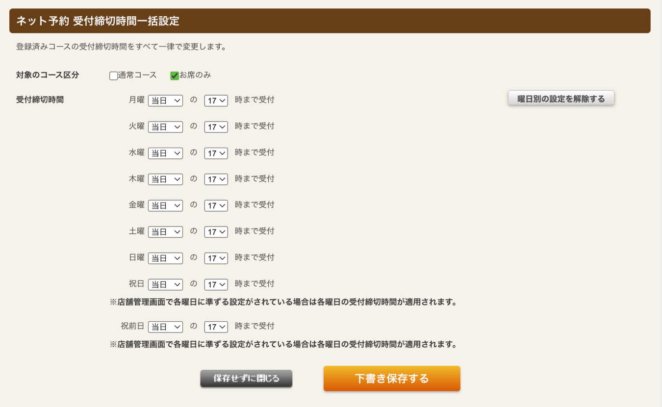This screenshot has width=662, height=407.
Task: Expand the 土曜 day dropdown
Action: (x=165, y=232)
